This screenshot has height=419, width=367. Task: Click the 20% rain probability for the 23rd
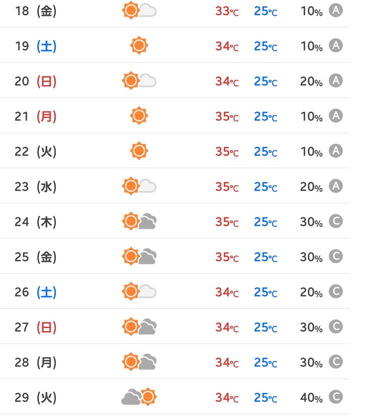pos(311,187)
